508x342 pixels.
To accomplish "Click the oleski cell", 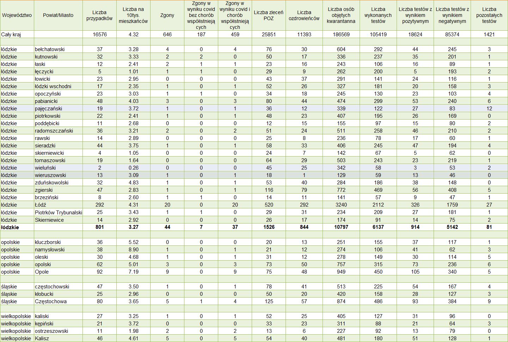I will click(x=58, y=257).
